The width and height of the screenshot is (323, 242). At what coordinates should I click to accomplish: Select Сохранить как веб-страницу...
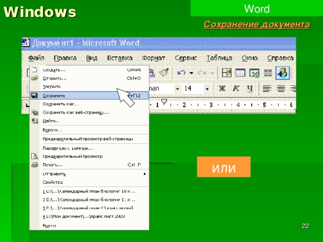pos(89,112)
